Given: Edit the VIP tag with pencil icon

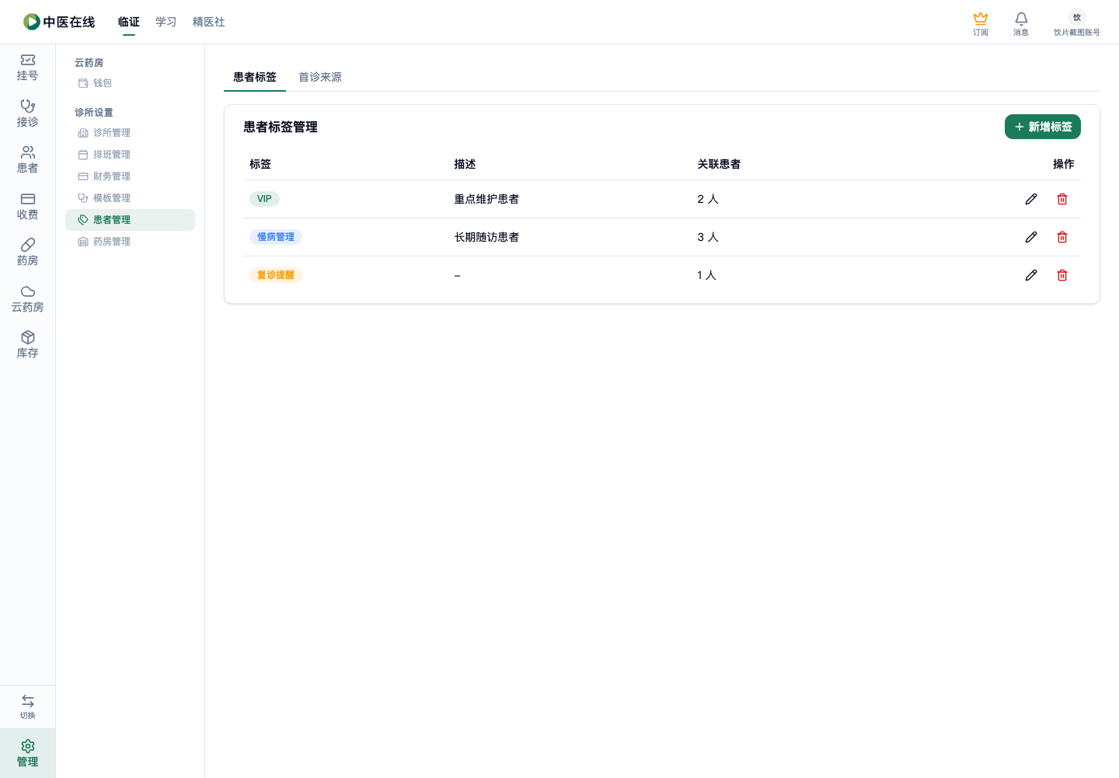Looking at the screenshot, I should click(1031, 199).
